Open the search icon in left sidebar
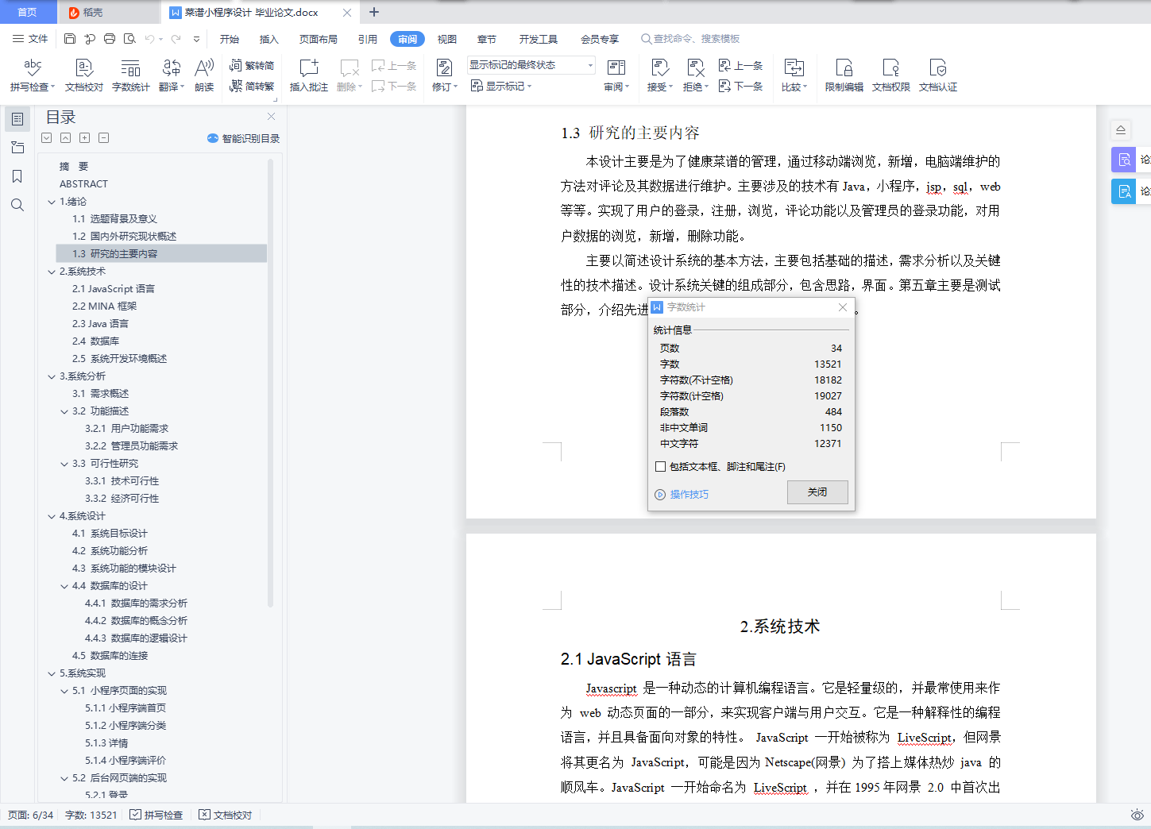 tap(17, 205)
